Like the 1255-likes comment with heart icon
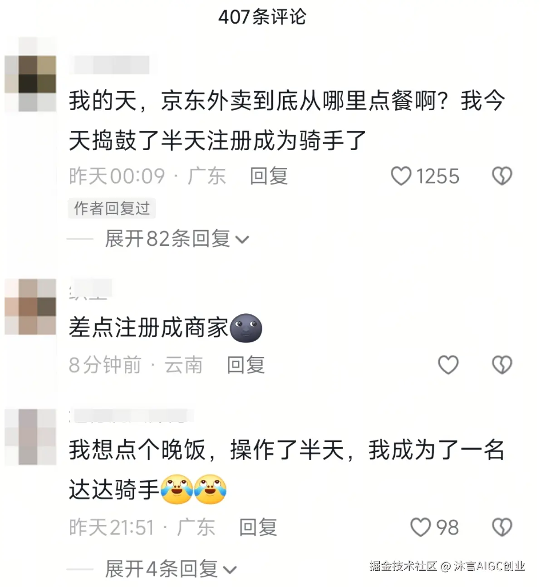The width and height of the screenshot is (540, 587). 401,176
